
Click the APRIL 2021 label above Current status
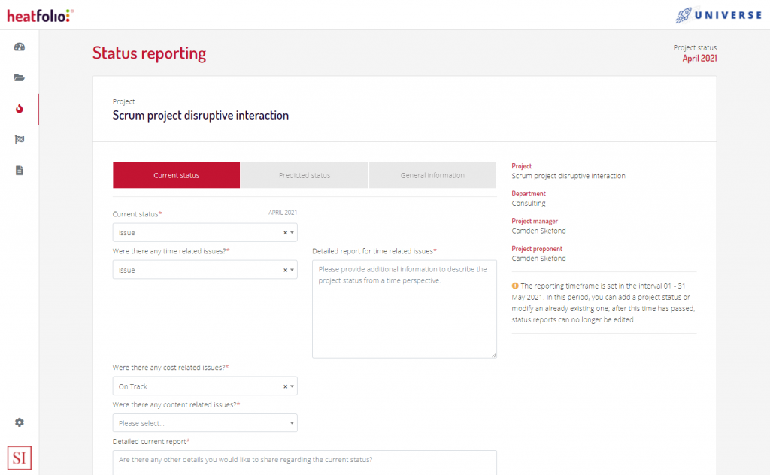[x=283, y=213]
